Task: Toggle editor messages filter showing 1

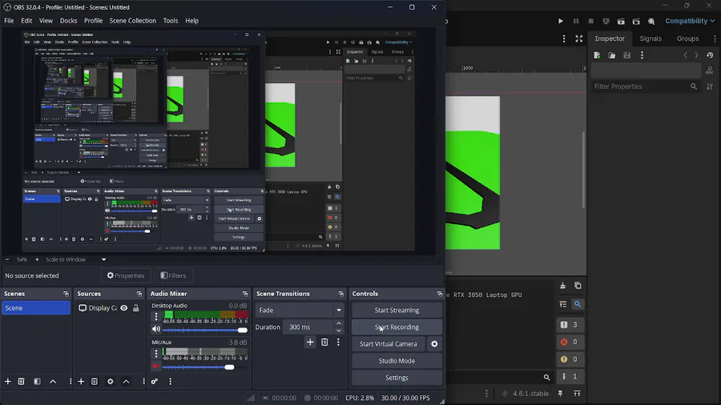Action: point(570,376)
